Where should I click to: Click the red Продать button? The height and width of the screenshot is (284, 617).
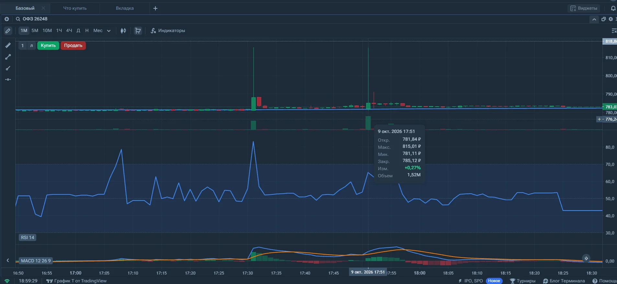click(x=73, y=46)
